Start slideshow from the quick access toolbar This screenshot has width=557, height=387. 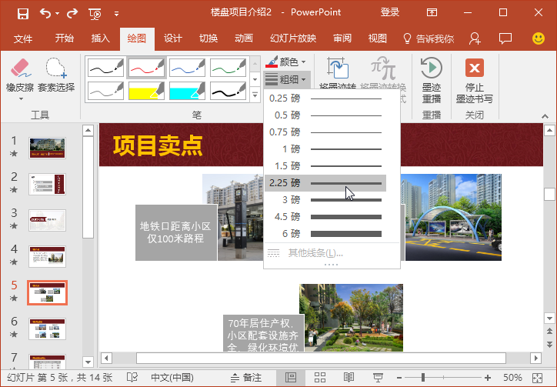point(95,14)
